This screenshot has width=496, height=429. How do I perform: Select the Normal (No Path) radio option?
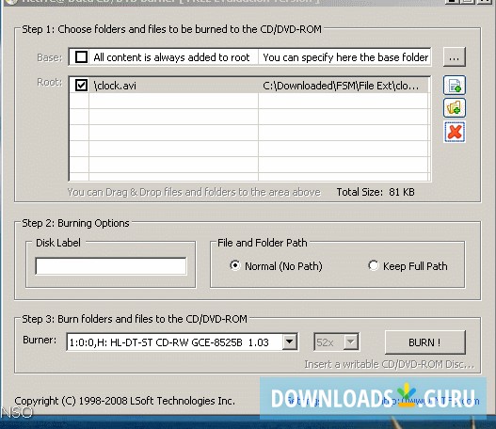[x=235, y=265]
